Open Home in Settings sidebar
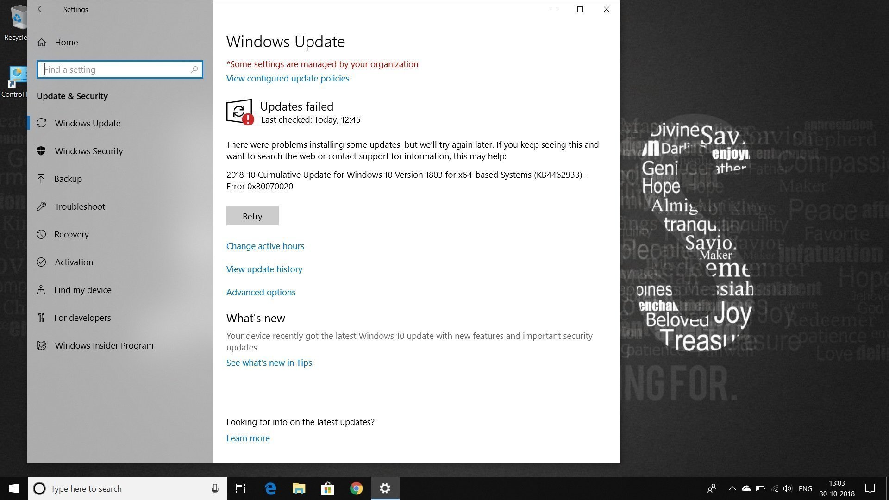The width and height of the screenshot is (889, 500). (x=119, y=42)
